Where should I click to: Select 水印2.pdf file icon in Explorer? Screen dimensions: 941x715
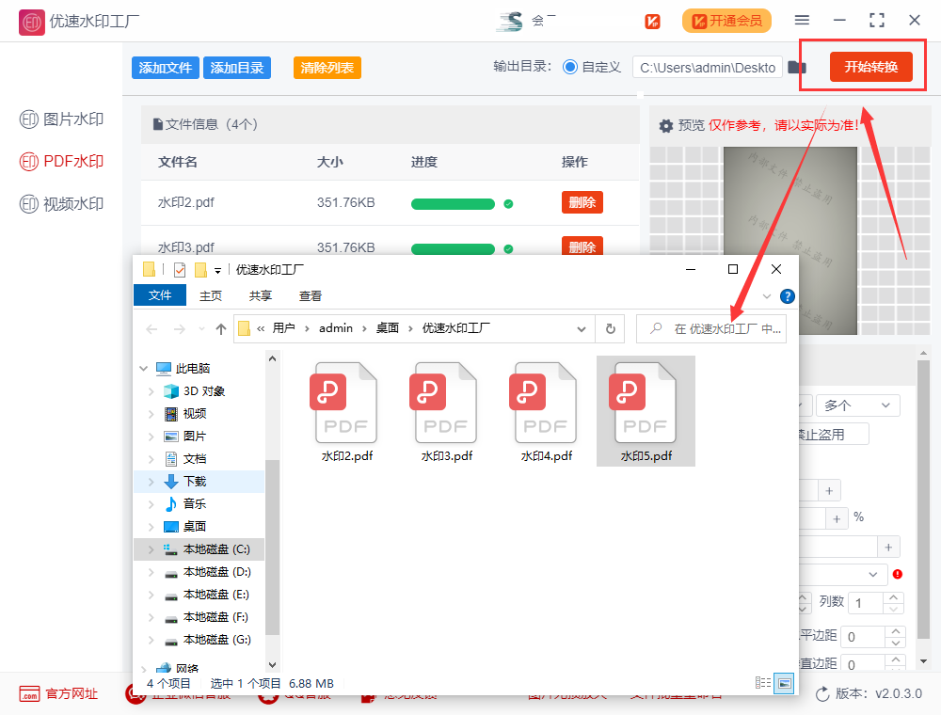coord(346,411)
